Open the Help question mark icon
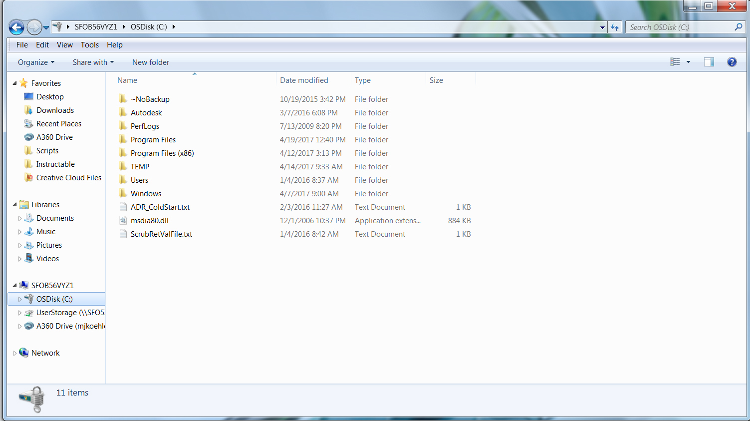 click(x=732, y=62)
